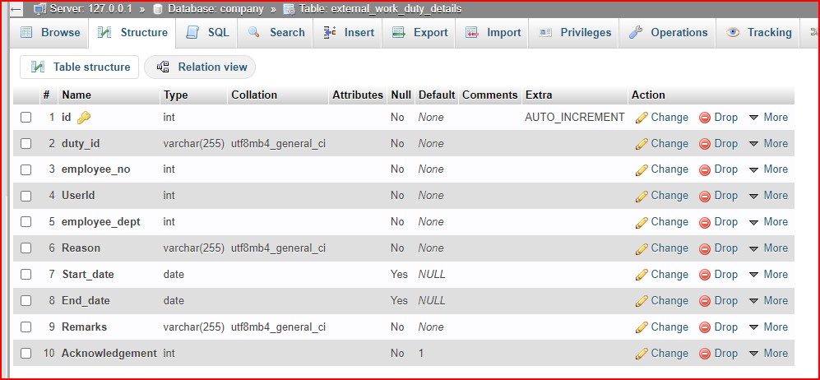Switch to the Operations tab
This screenshot has width=820, height=380.
coord(668,32)
